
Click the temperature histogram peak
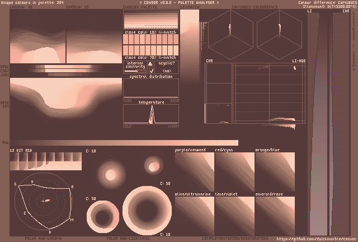(150, 115)
